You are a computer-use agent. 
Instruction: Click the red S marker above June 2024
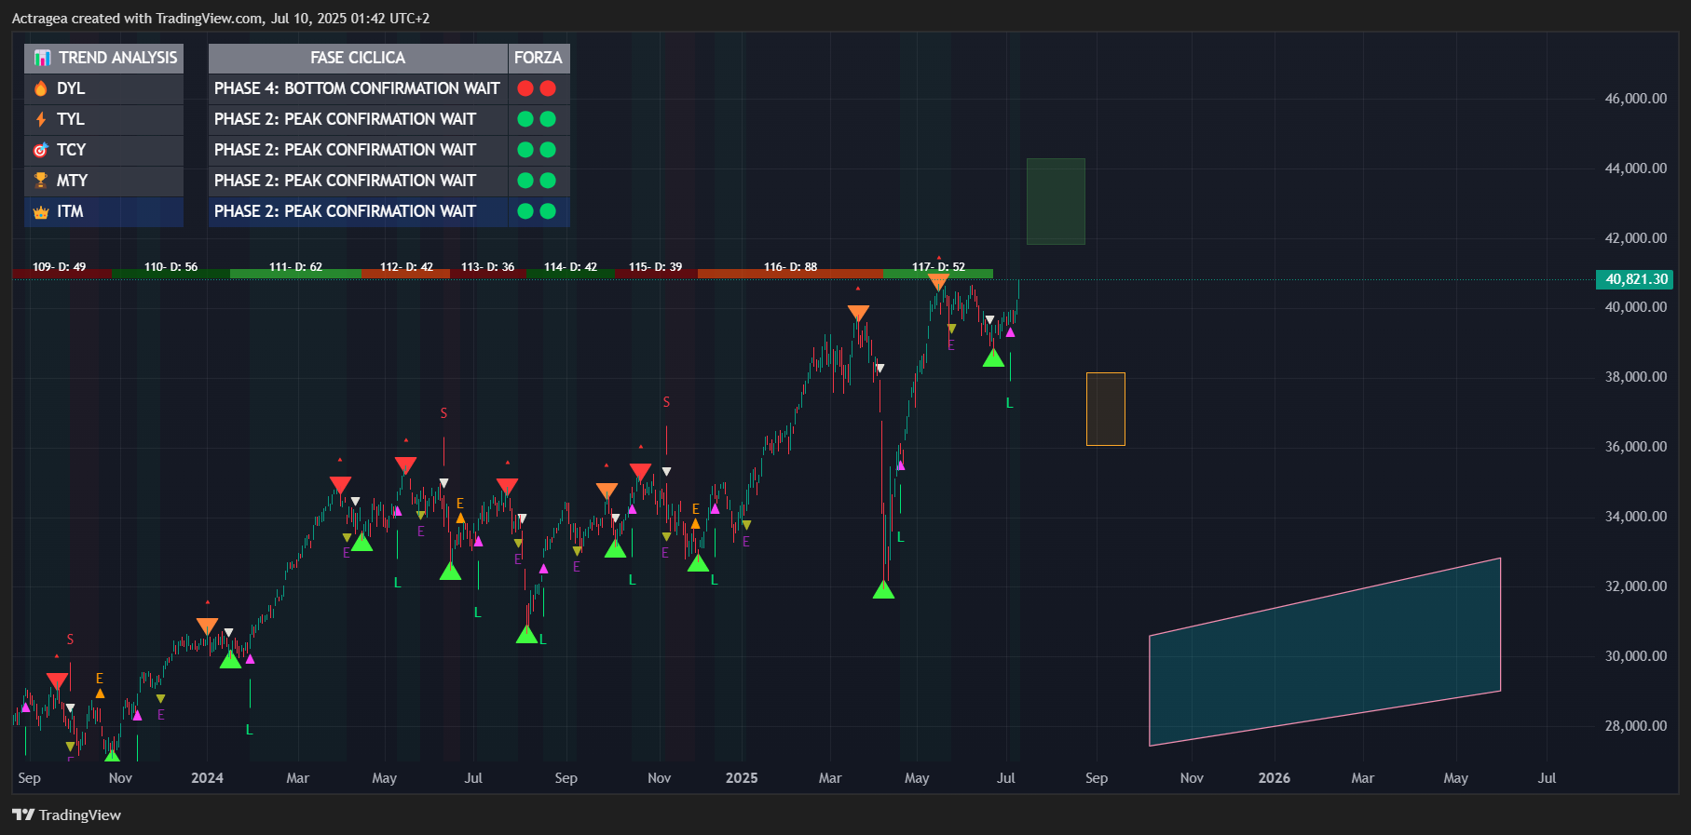pyautogui.click(x=443, y=413)
